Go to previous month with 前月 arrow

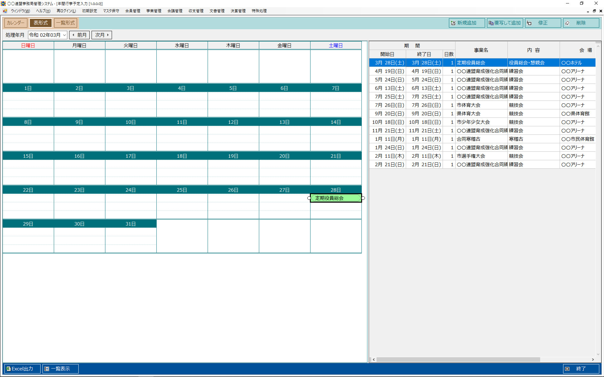[80, 35]
